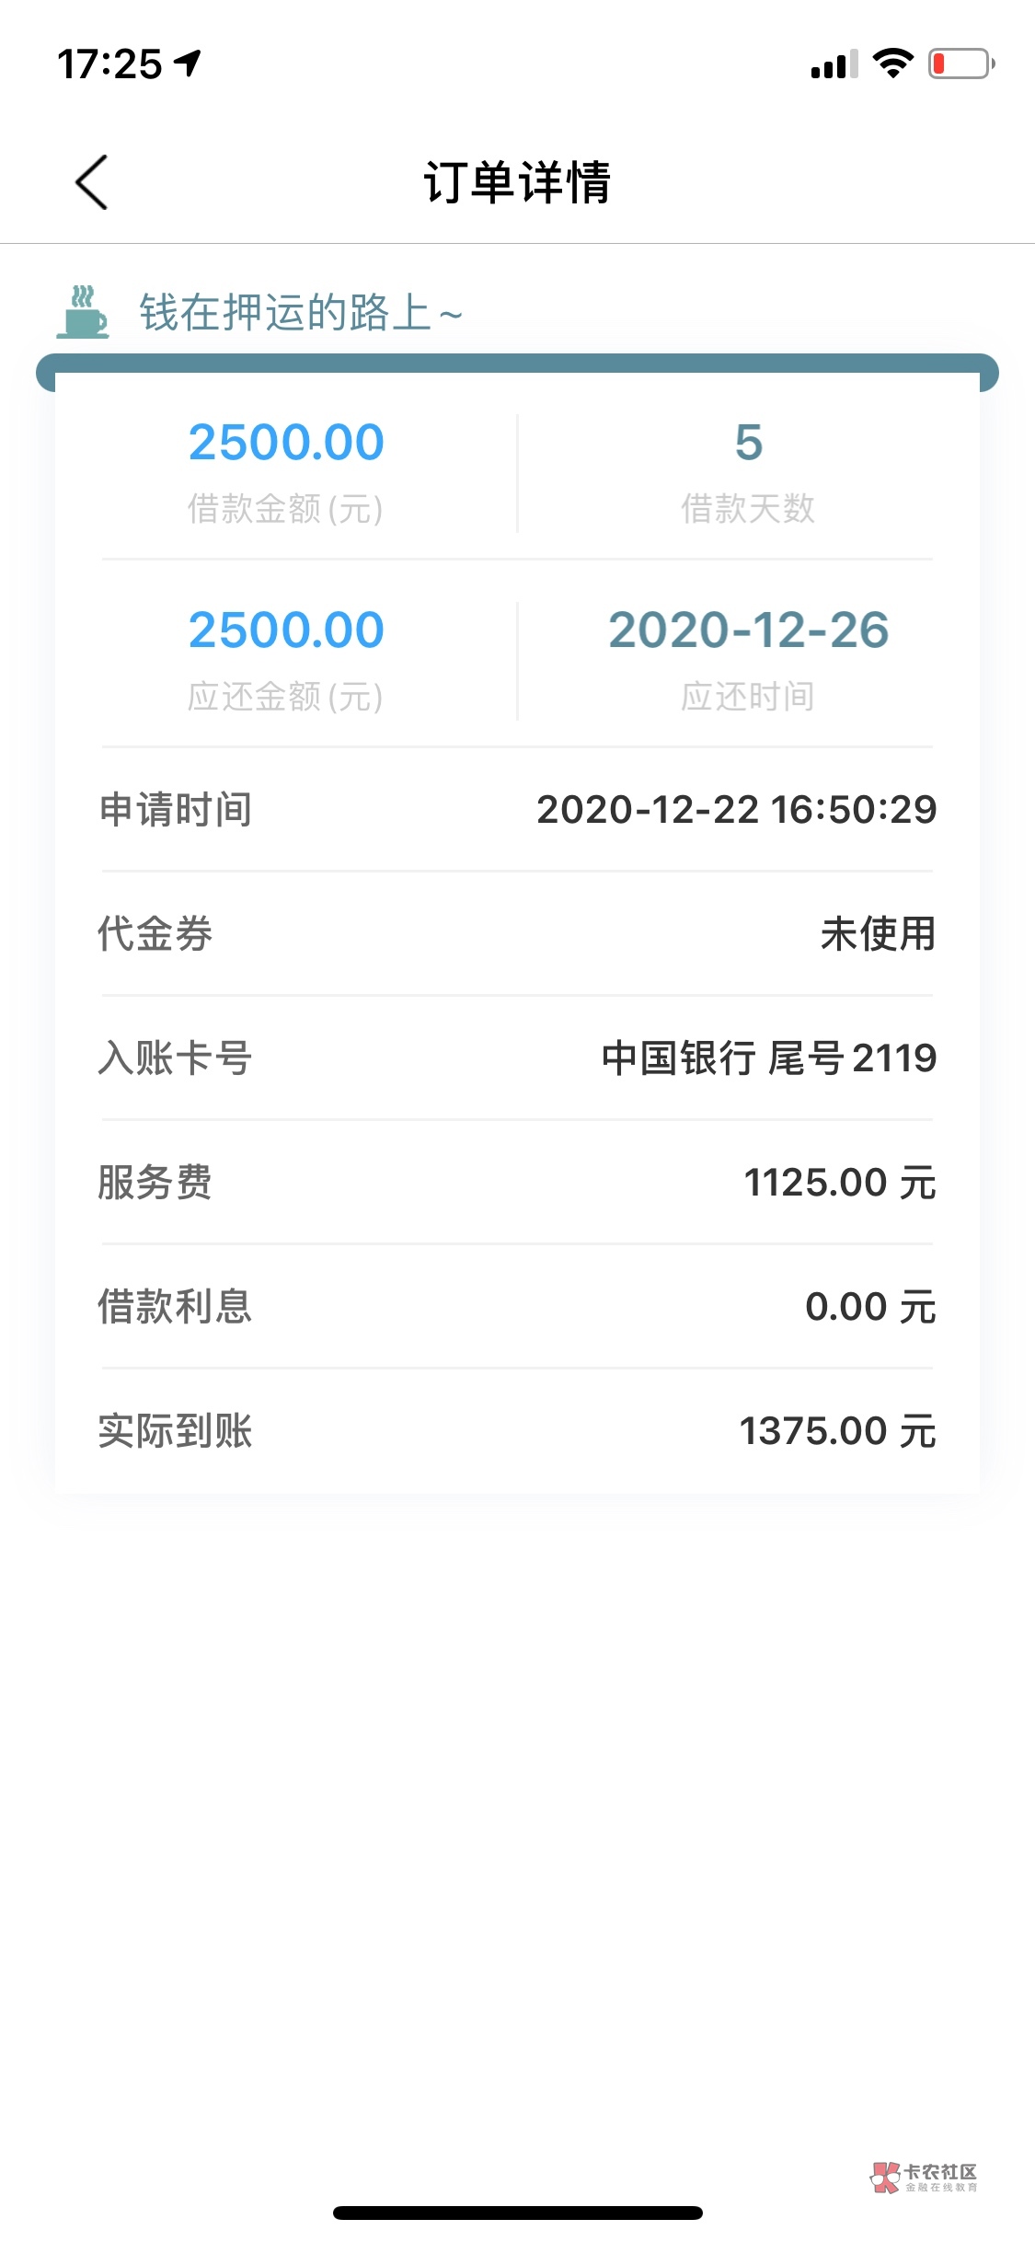1035x2242 pixels.
Task: Tap the steaming coffee cup icon
Action: click(x=83, y=312)
